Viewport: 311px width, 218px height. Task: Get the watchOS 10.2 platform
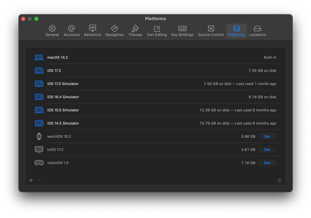267,136
